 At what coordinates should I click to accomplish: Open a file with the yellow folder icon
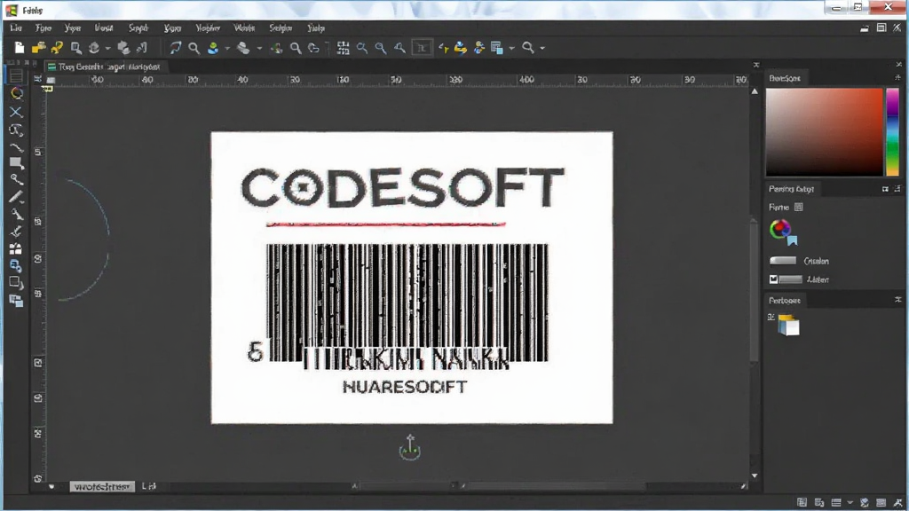[x=38, y=48]
